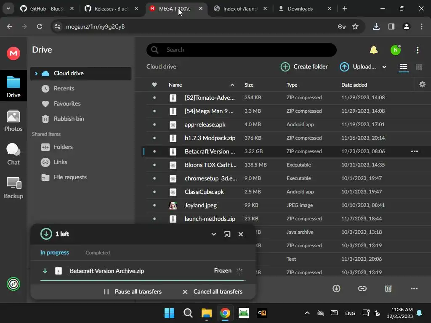Viewport: 431px width, 323px height.
Task: Open File Explorer from taskbar
Action: pyautogui.click(x=206, y=313)
